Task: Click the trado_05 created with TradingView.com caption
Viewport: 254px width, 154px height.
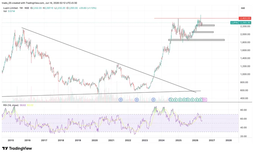Action: [39, 3]
